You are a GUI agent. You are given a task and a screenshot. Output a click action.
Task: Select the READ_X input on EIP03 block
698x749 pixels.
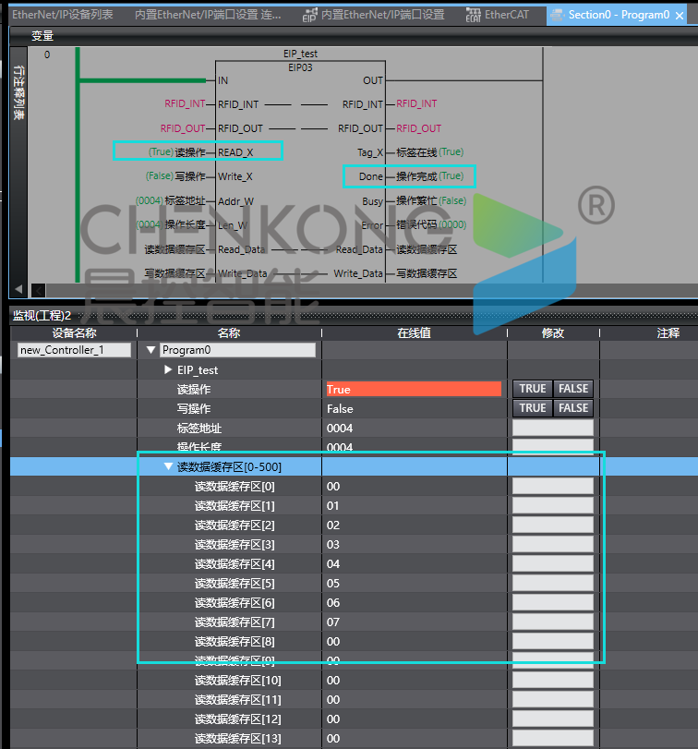pos(235,152)
